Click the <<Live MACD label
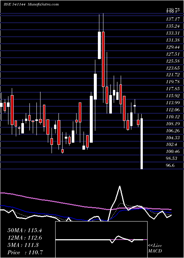This screenshot has height=258, width=184. click(x=155, y=248)
